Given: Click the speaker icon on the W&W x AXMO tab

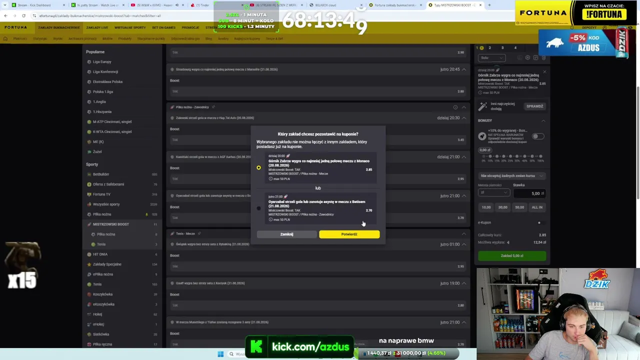Looking at the screenshot, I should tap(176, 5).
